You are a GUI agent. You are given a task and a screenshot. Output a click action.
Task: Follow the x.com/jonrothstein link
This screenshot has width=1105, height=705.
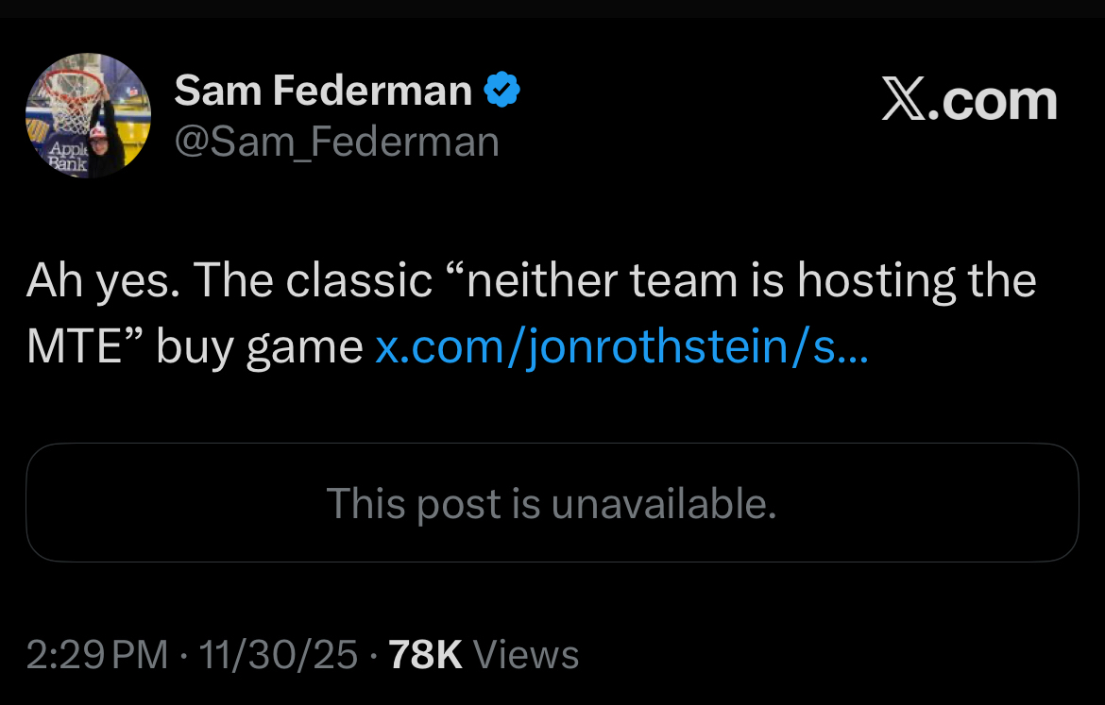point(621,347)
